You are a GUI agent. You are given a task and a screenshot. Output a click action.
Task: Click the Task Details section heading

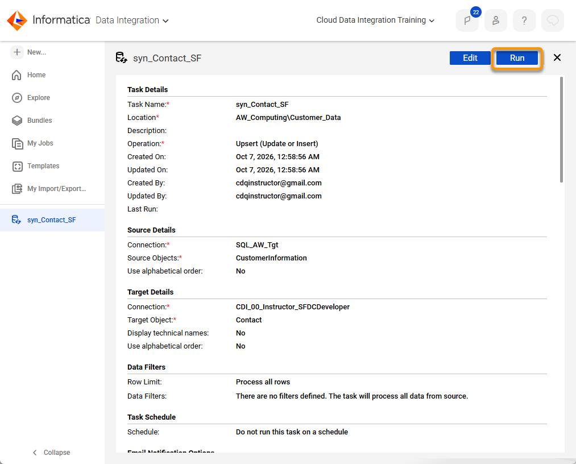(148, 90)
